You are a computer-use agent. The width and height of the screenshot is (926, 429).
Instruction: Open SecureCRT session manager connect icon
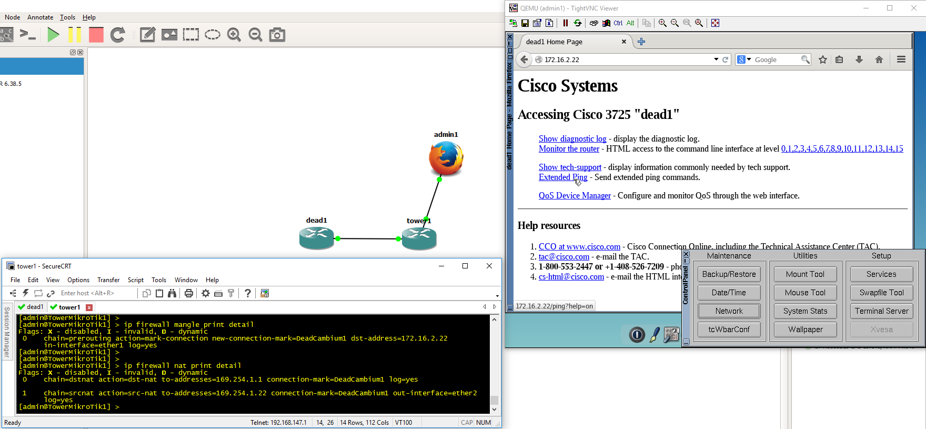coord(13,293)
